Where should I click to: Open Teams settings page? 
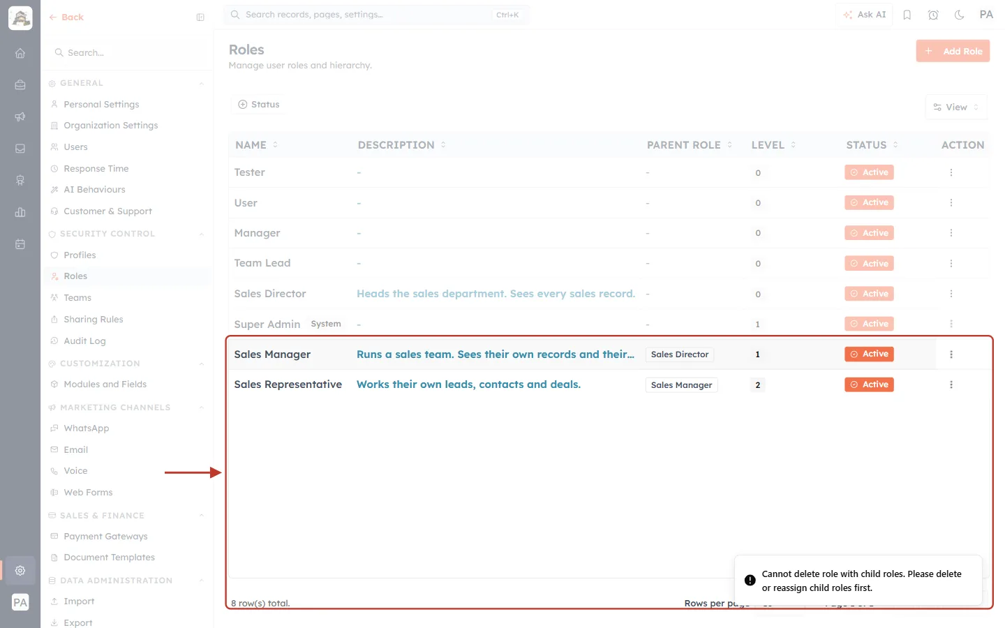(77, 298)
